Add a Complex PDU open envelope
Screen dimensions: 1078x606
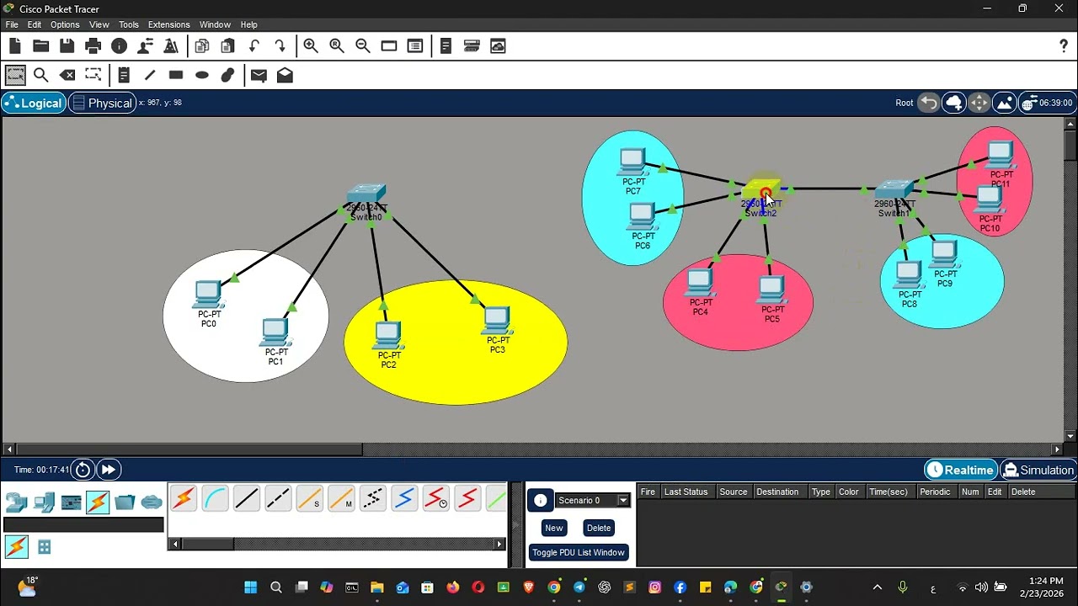coord(285,75)
